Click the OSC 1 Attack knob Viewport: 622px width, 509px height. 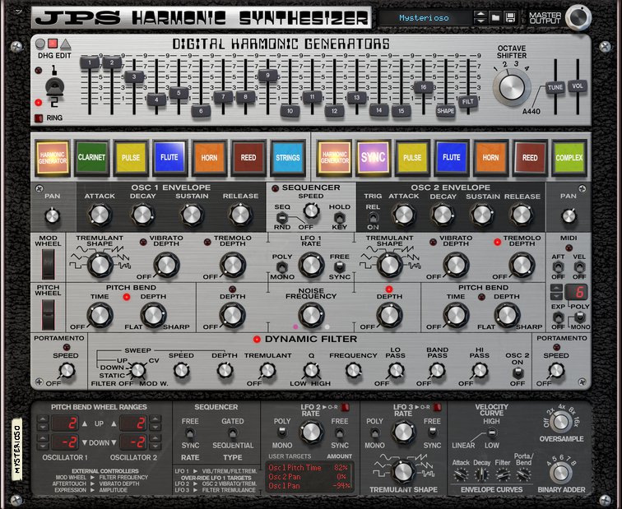point(100,215)
